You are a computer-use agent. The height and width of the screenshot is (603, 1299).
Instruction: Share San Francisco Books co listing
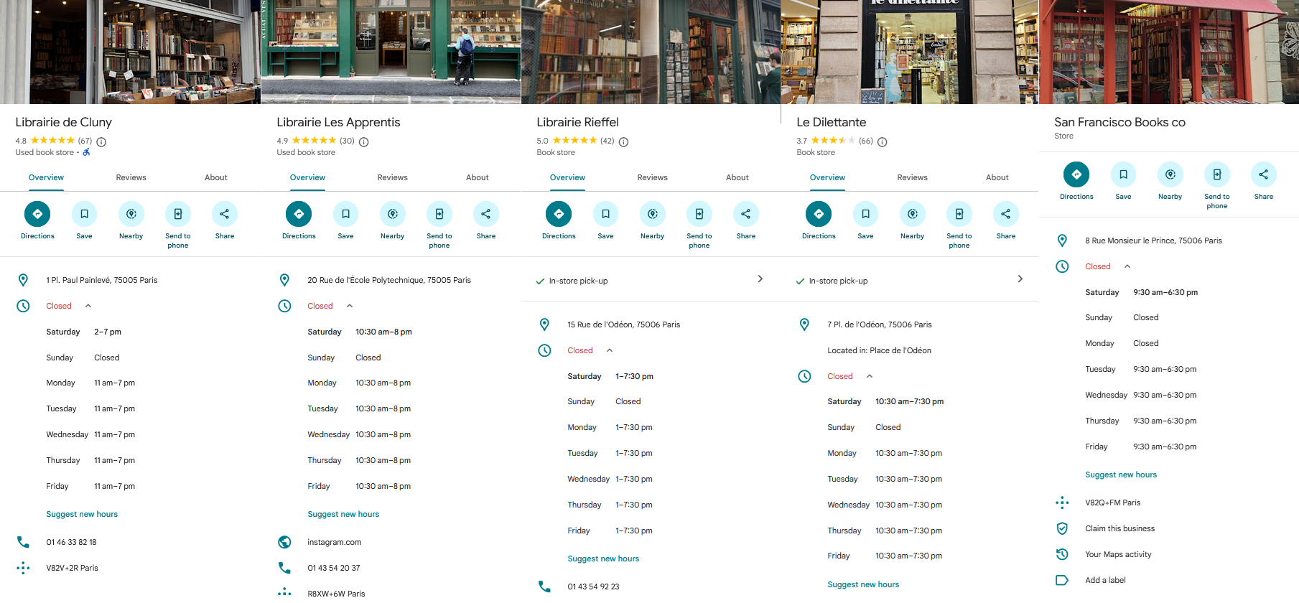[1264, 174]
